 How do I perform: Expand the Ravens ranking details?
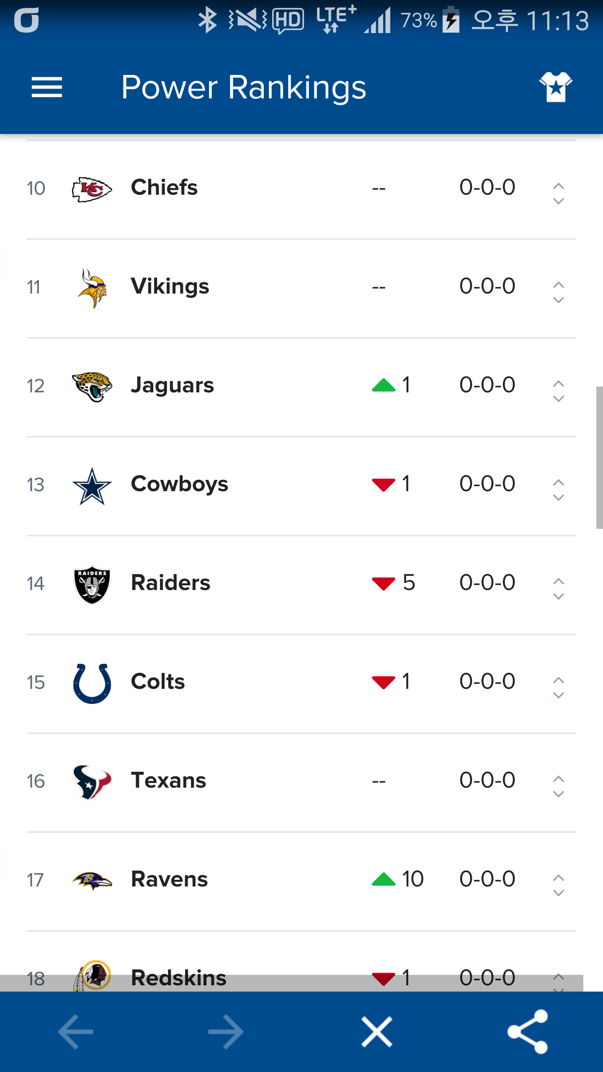point(559,885)
